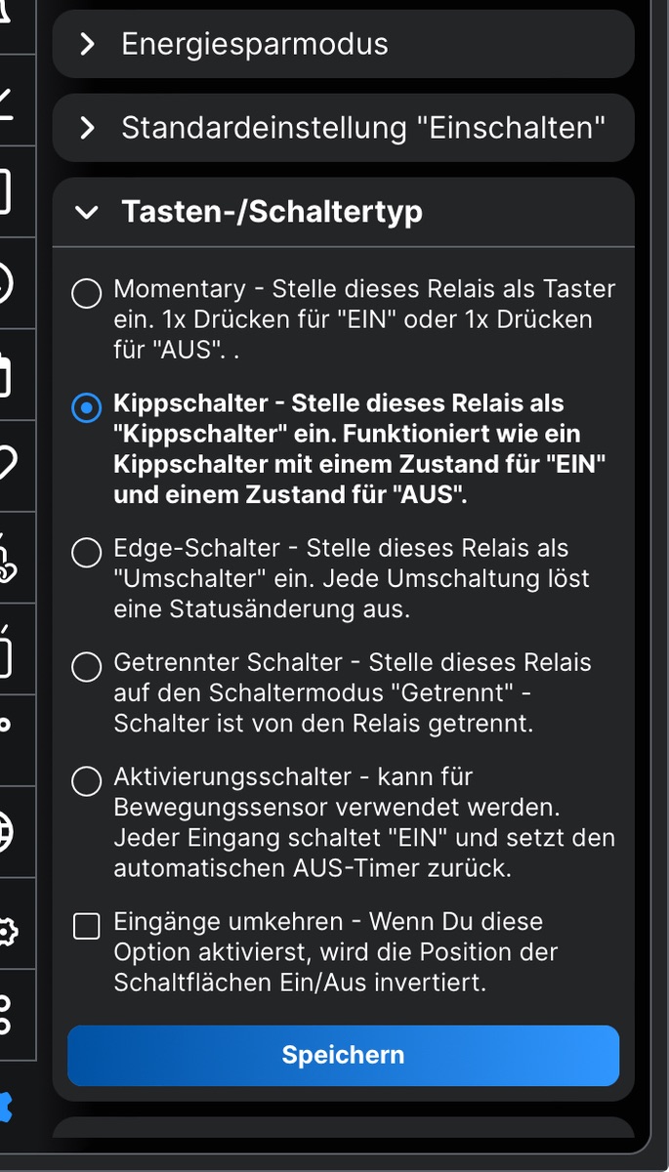Click the connected-nodes sidebar icon

tap(6, 1014)
